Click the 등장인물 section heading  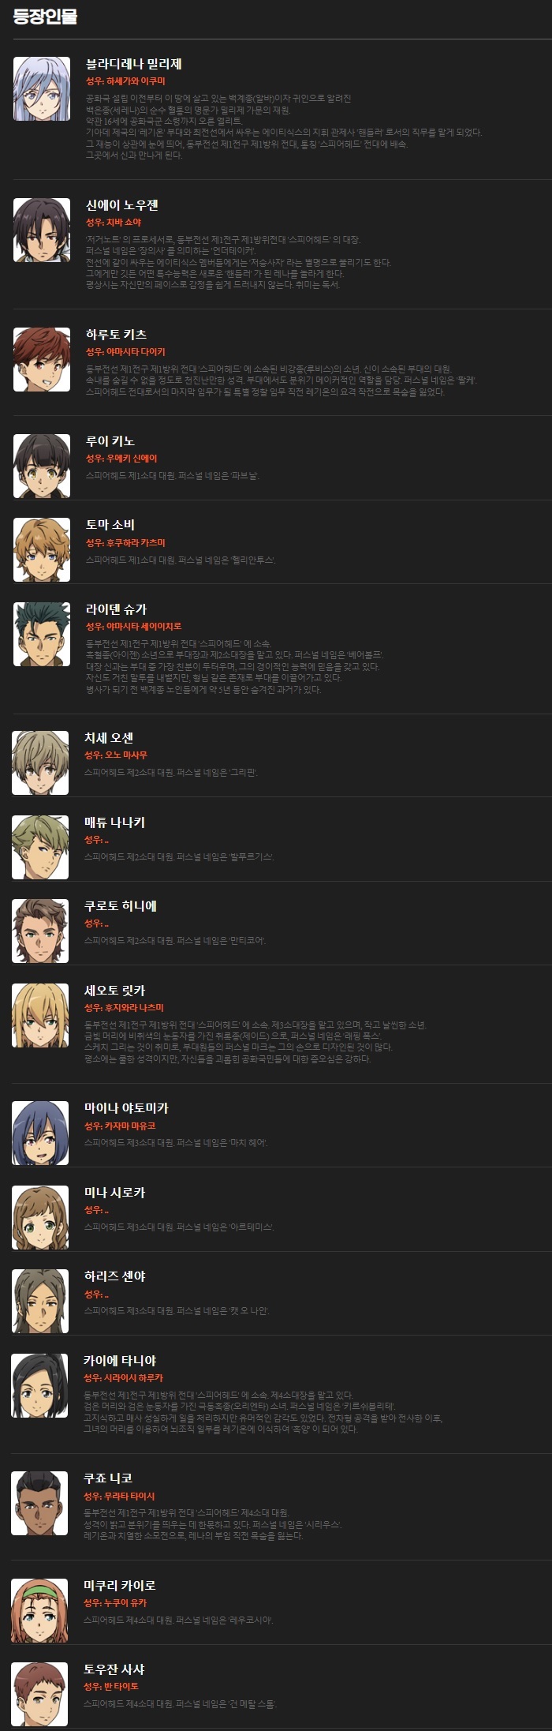[45, 17]
